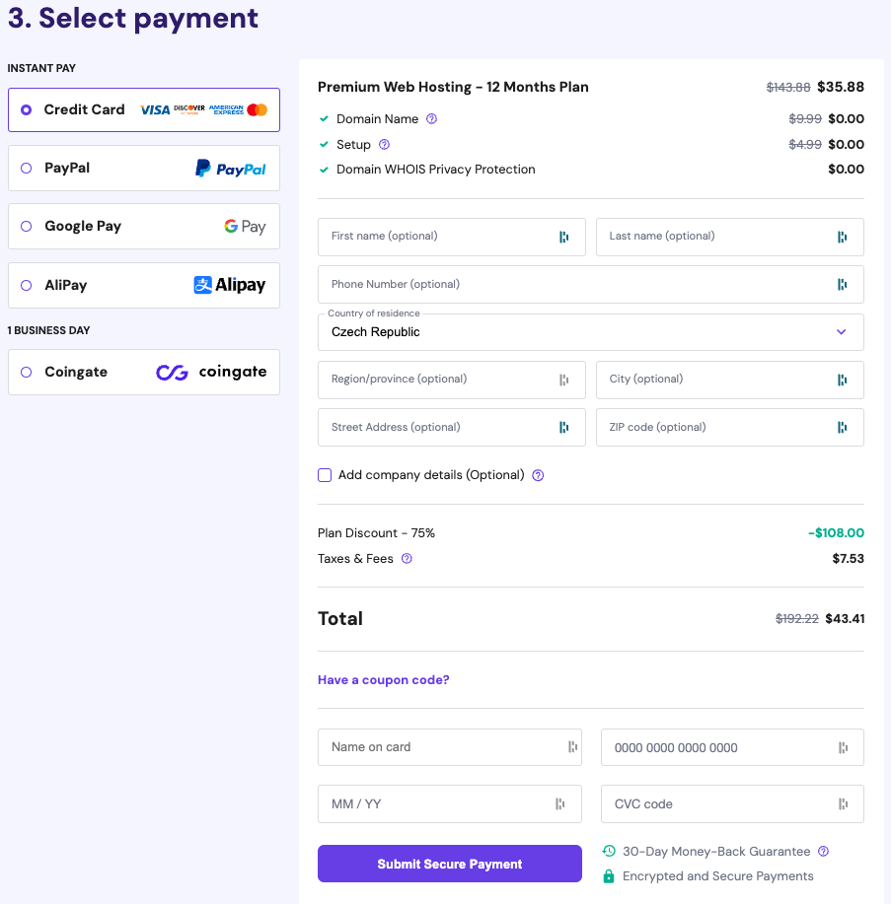Viewport: 891px width, 904px height.
Task: Click the Domain Name help question icon
Action: coord(431,119)
